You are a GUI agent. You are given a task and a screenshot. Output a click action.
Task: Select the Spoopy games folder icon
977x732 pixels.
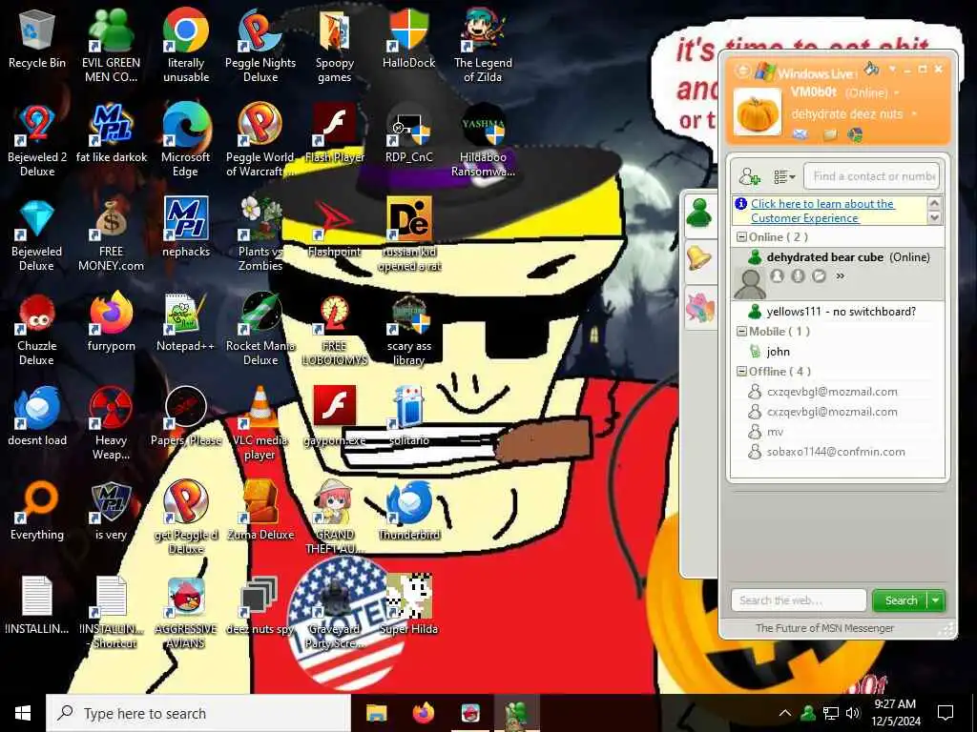pos(335,45)
